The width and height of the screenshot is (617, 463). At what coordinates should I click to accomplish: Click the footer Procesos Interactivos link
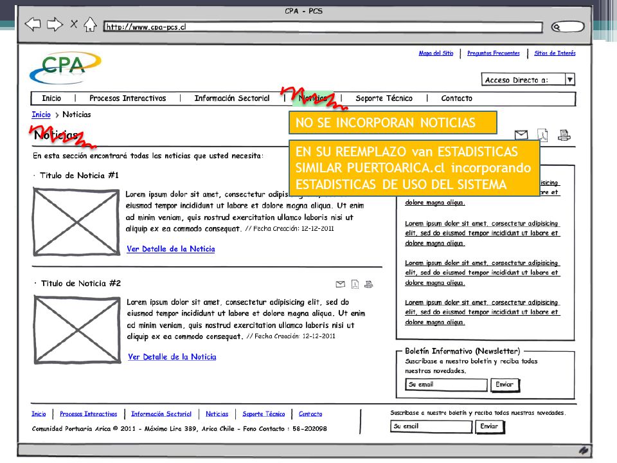[x=89, y=413]
